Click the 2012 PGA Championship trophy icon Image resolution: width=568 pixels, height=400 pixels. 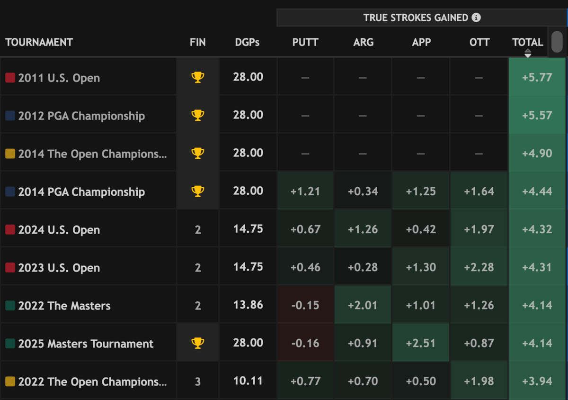[x=198, y=115]
